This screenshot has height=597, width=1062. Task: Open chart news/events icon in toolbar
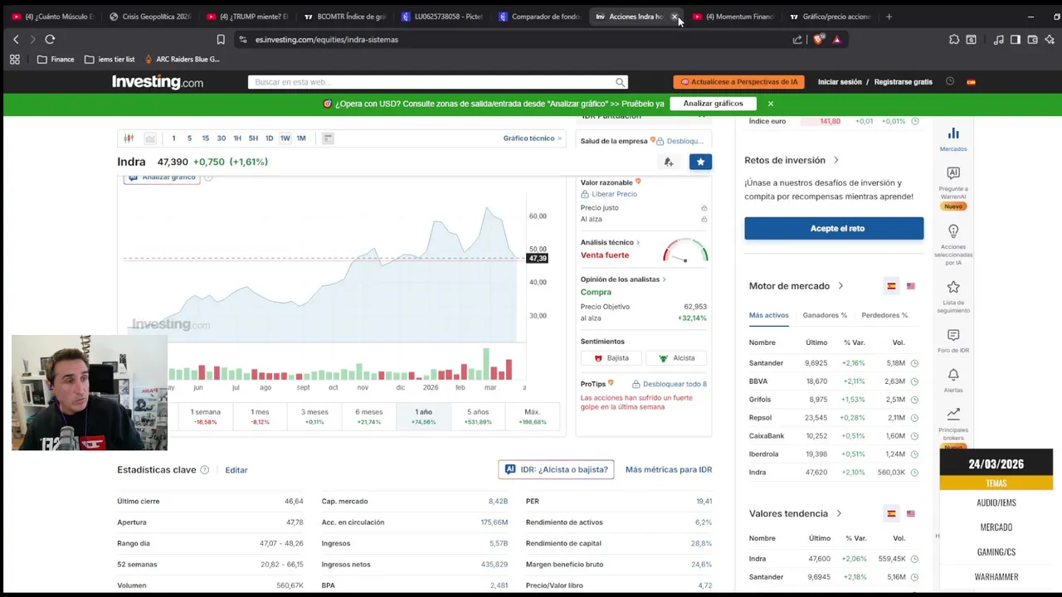(328, 138)
